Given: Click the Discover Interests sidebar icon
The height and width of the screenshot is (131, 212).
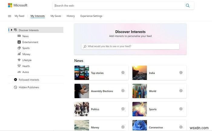Looking at the screenshot, I should point(15,30).
